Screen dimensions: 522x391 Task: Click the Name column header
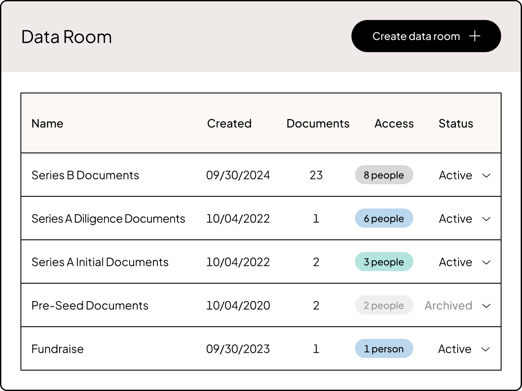[47, 124]
